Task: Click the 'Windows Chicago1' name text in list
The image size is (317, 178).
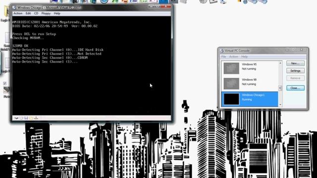Action: 253,95
